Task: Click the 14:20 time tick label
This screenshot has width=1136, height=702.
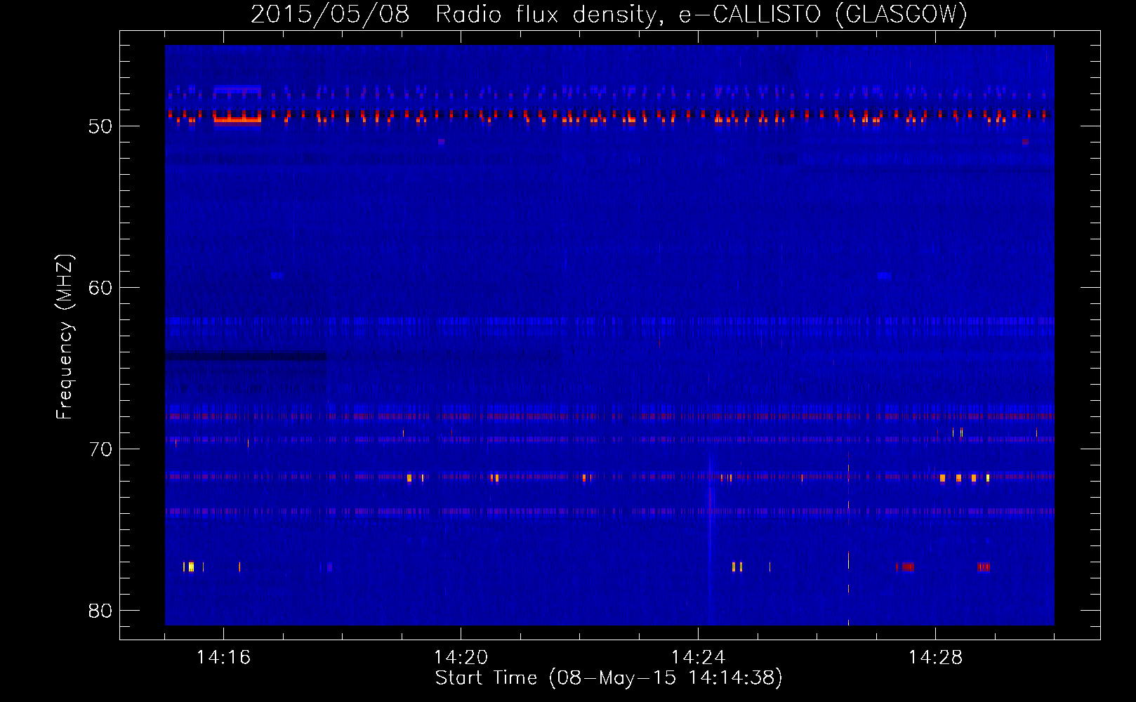Action: coord(461,658)
